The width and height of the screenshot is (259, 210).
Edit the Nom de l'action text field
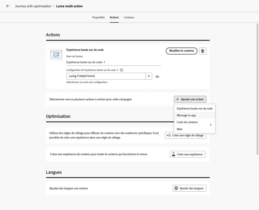coord(113,62)
